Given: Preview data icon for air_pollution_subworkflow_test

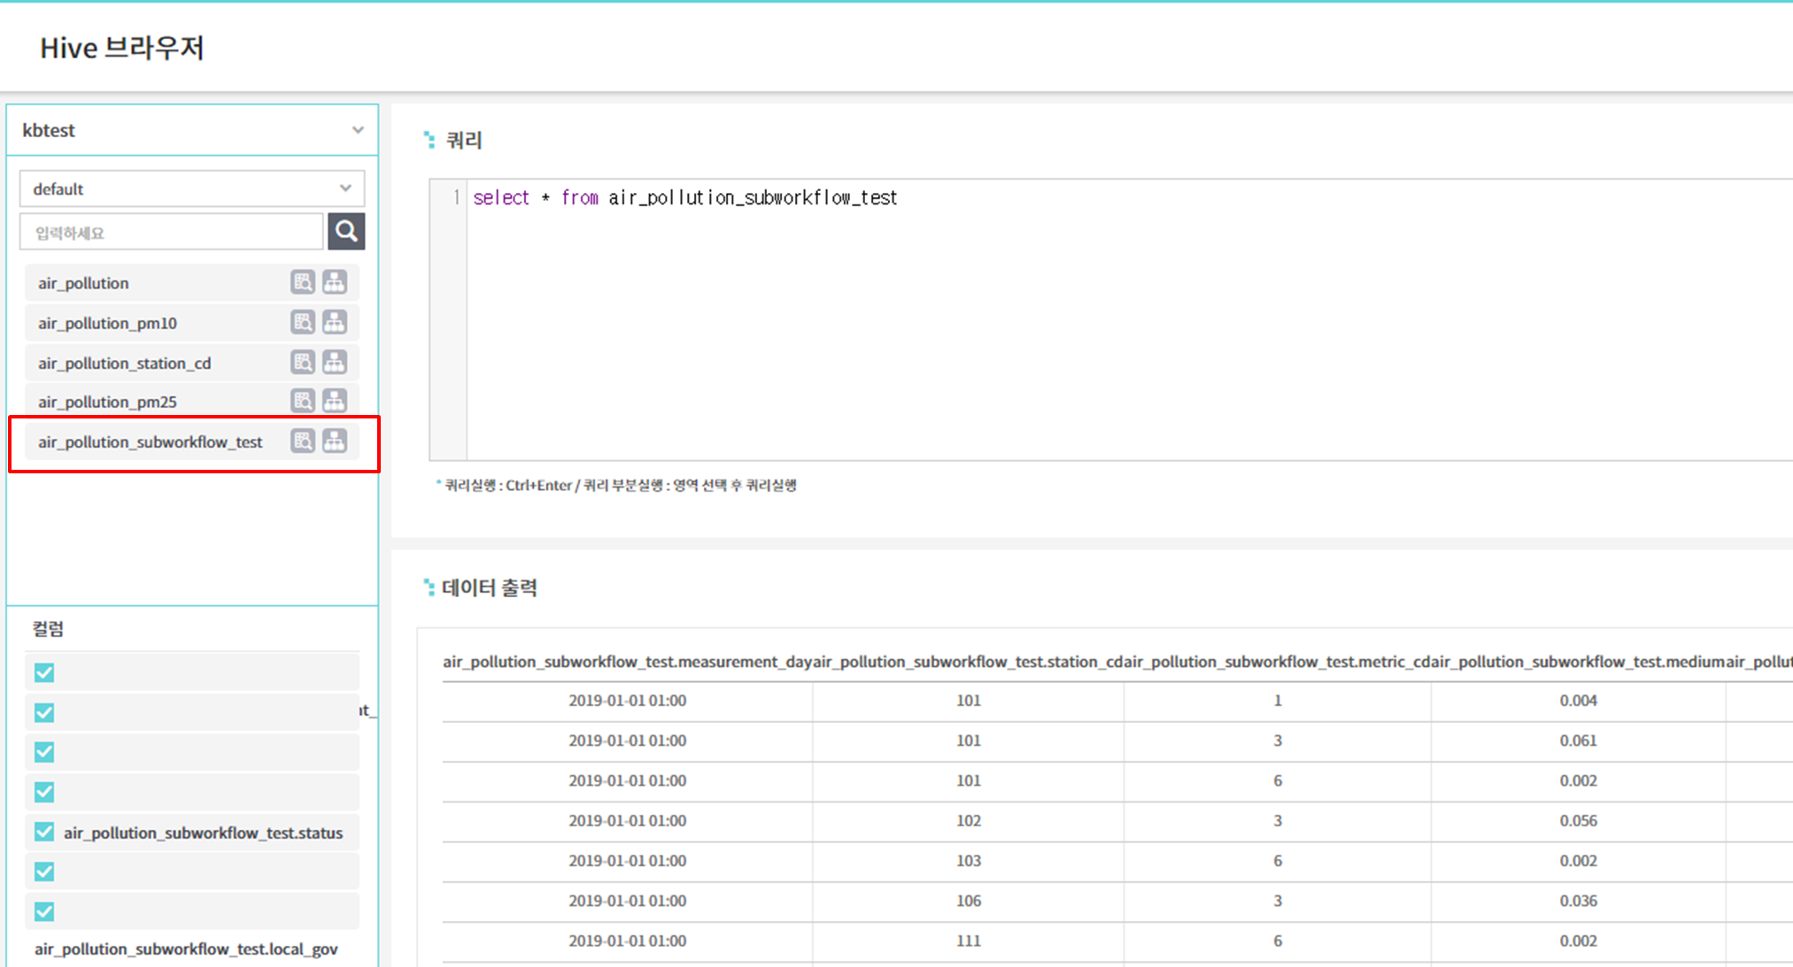Looking at the screenshot, I should click(303, 441).
